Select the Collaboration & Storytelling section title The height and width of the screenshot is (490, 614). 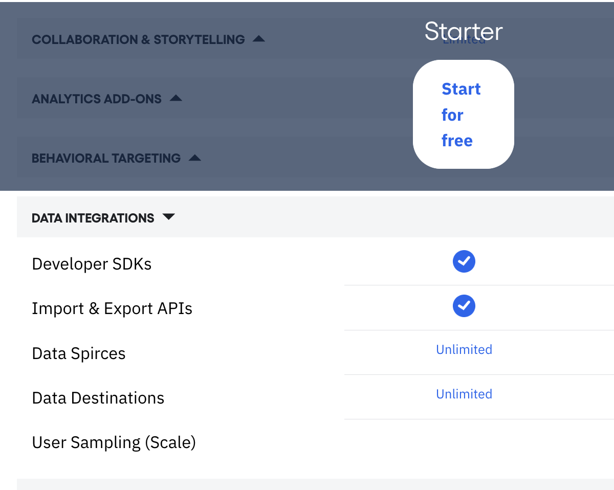[x=138, y=39]
